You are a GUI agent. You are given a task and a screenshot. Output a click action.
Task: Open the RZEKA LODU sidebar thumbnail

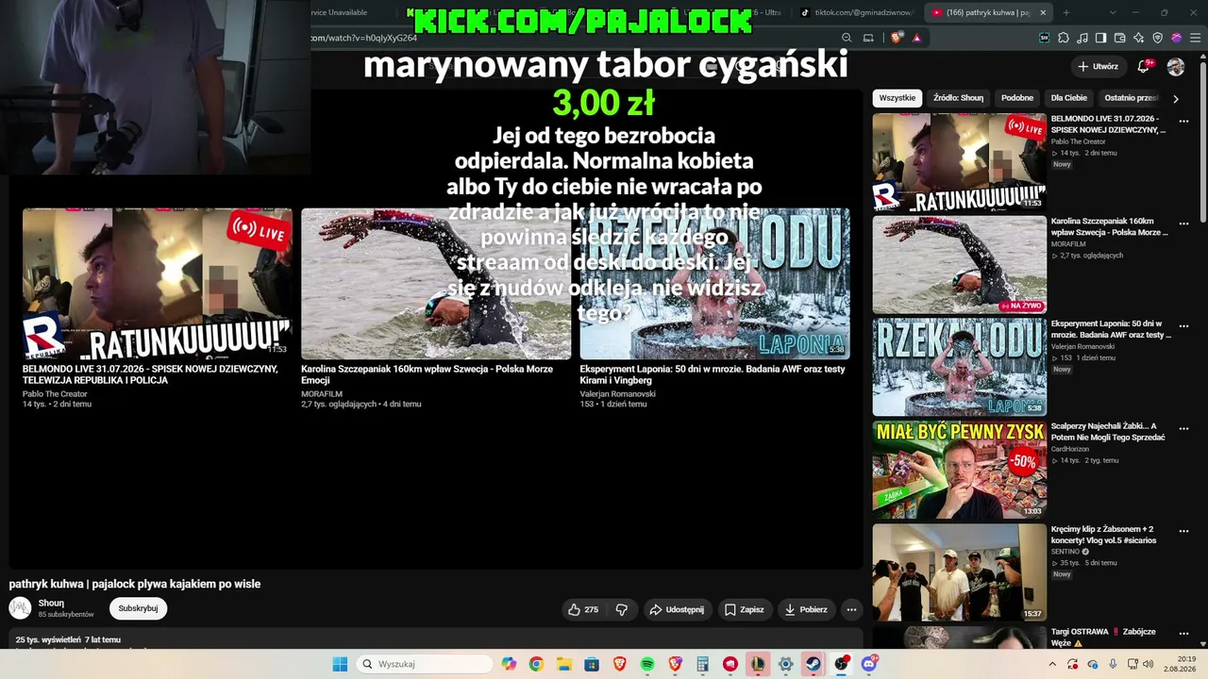pos(959,367)
